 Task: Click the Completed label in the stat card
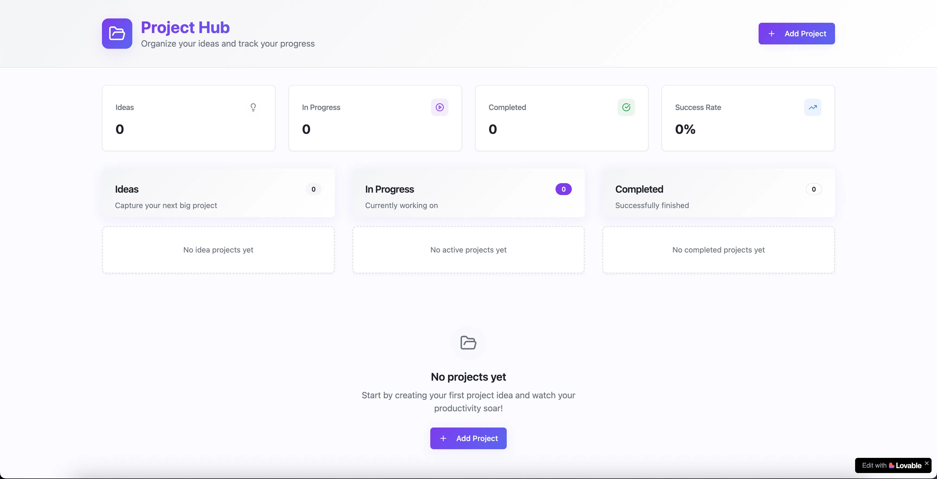(x=507, y=108)
